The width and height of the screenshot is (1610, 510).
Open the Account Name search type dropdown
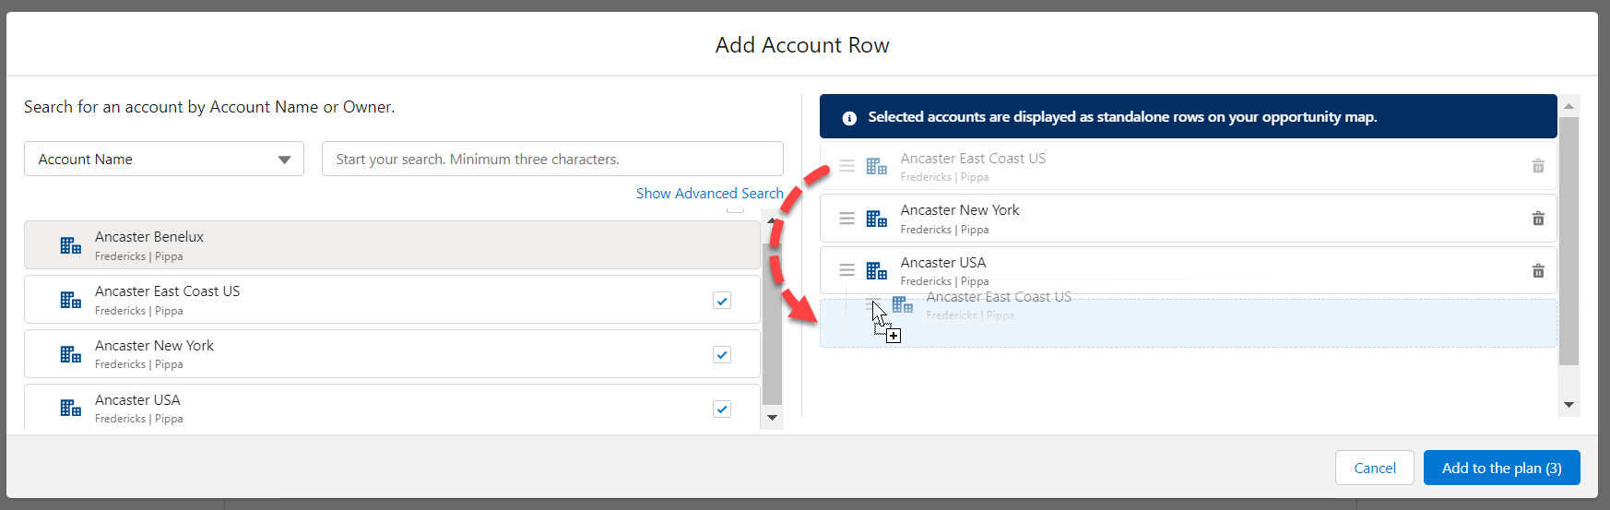pyautogui.click(x=164, y=160)
